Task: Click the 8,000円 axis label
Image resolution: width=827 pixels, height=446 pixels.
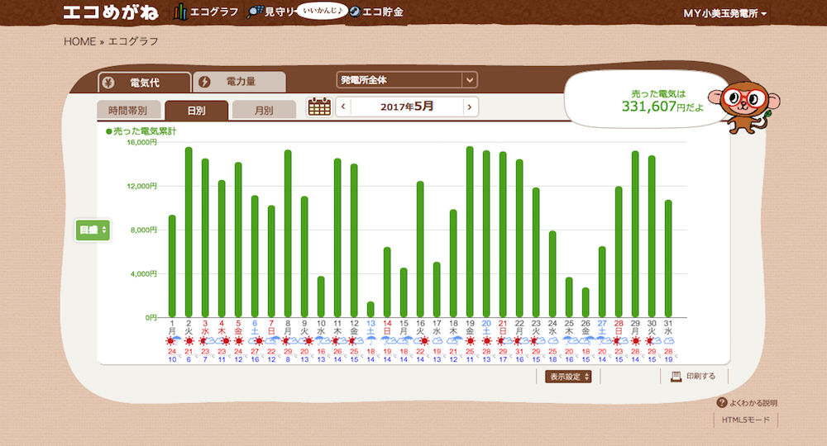Action: tap(143, 230)
